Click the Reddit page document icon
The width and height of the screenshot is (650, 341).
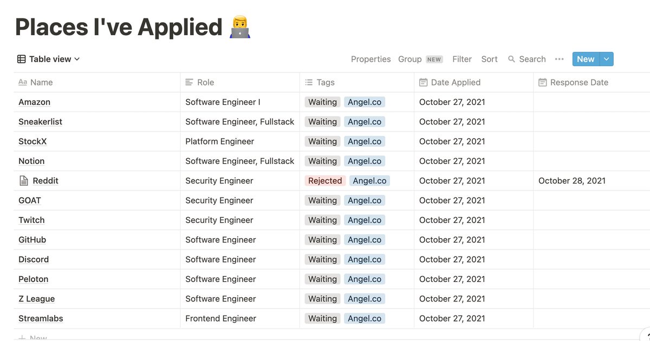pyautogui.click(x=23, y=181)
